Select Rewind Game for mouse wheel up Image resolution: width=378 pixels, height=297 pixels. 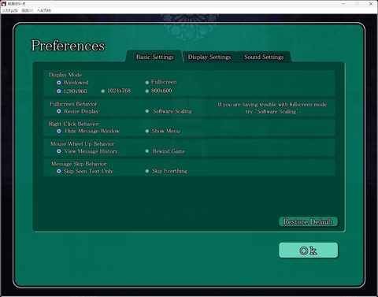[x=165, y=151]
